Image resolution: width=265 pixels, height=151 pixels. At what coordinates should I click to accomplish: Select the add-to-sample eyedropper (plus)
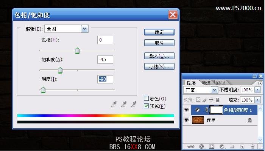[124, 104]
